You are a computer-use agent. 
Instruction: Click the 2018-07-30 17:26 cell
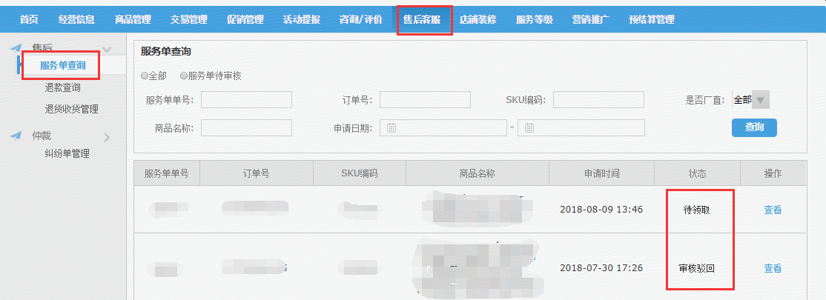[x=601, y=268]
